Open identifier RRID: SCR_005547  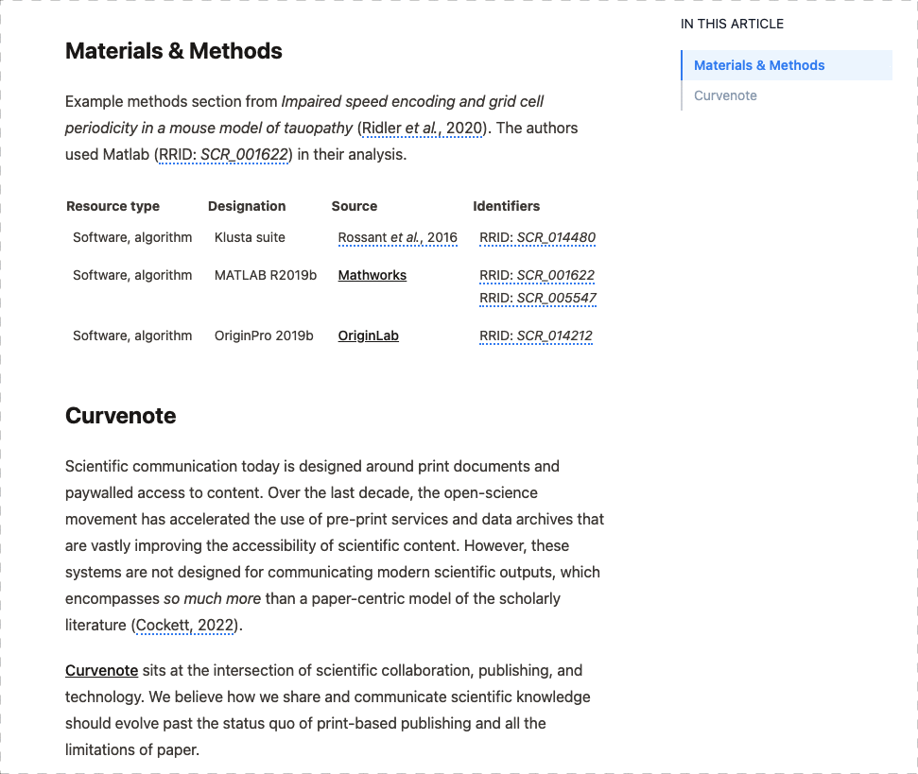tap(538, 298)
